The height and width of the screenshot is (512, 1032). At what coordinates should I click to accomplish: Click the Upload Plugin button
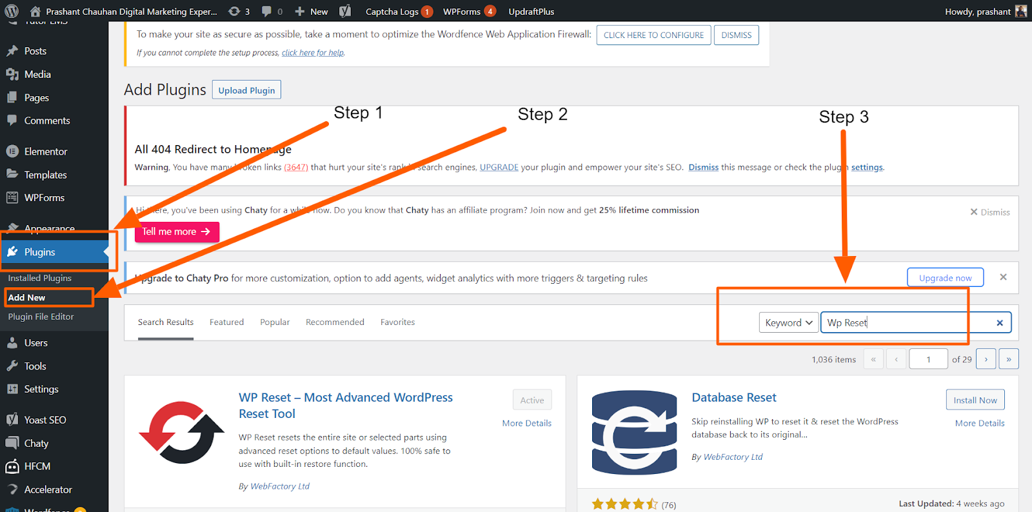pyautogui.click(x=246, y=90)
